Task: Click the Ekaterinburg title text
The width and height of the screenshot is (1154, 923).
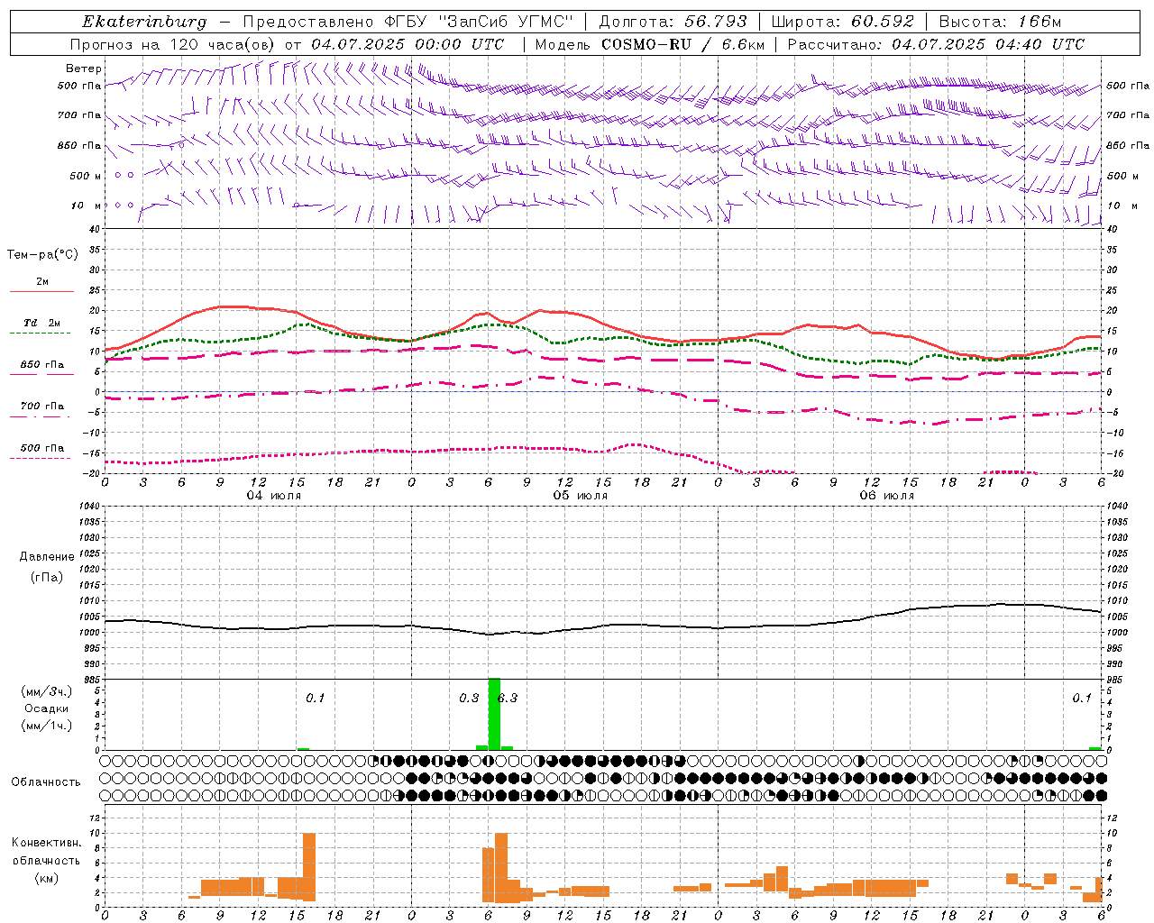Action: [144, 22]
